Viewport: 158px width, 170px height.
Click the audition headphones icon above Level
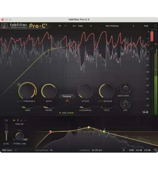coord(7,121)
